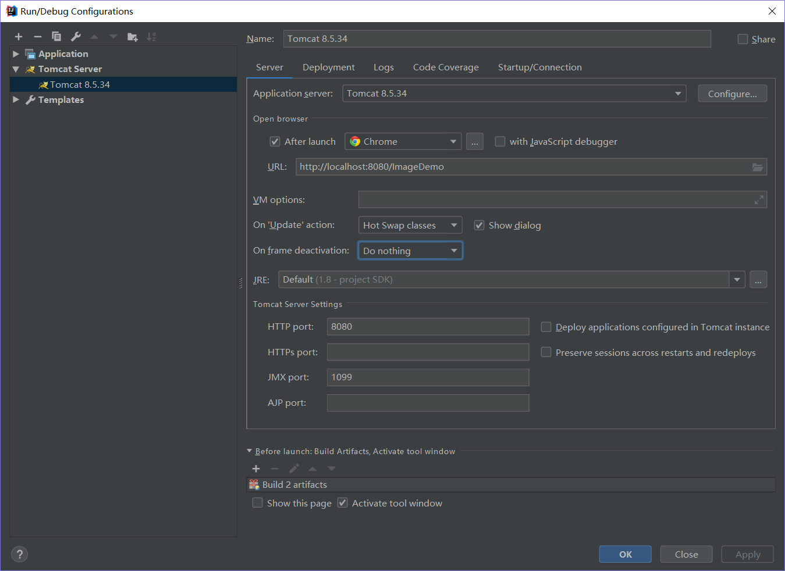Remove selected before launch task
785x571 pixels.
click(275, 469)
